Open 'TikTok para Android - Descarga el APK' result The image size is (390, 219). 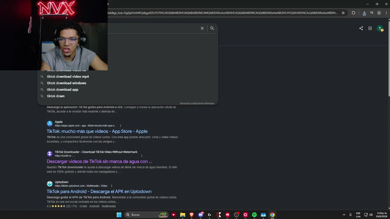pyautogui.click(x=99, y=192)
